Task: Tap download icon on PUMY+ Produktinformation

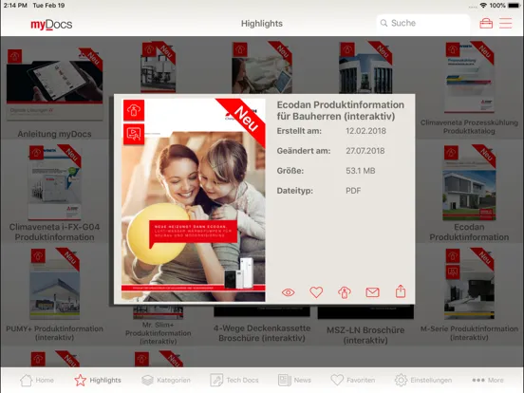Action: [38, 256]
